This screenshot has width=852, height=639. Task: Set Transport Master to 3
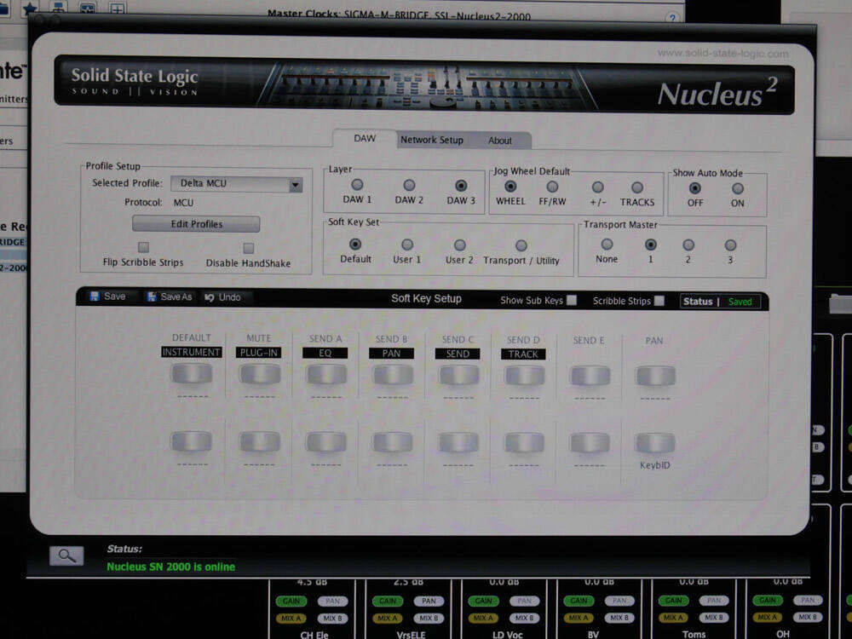coord(730,245)
